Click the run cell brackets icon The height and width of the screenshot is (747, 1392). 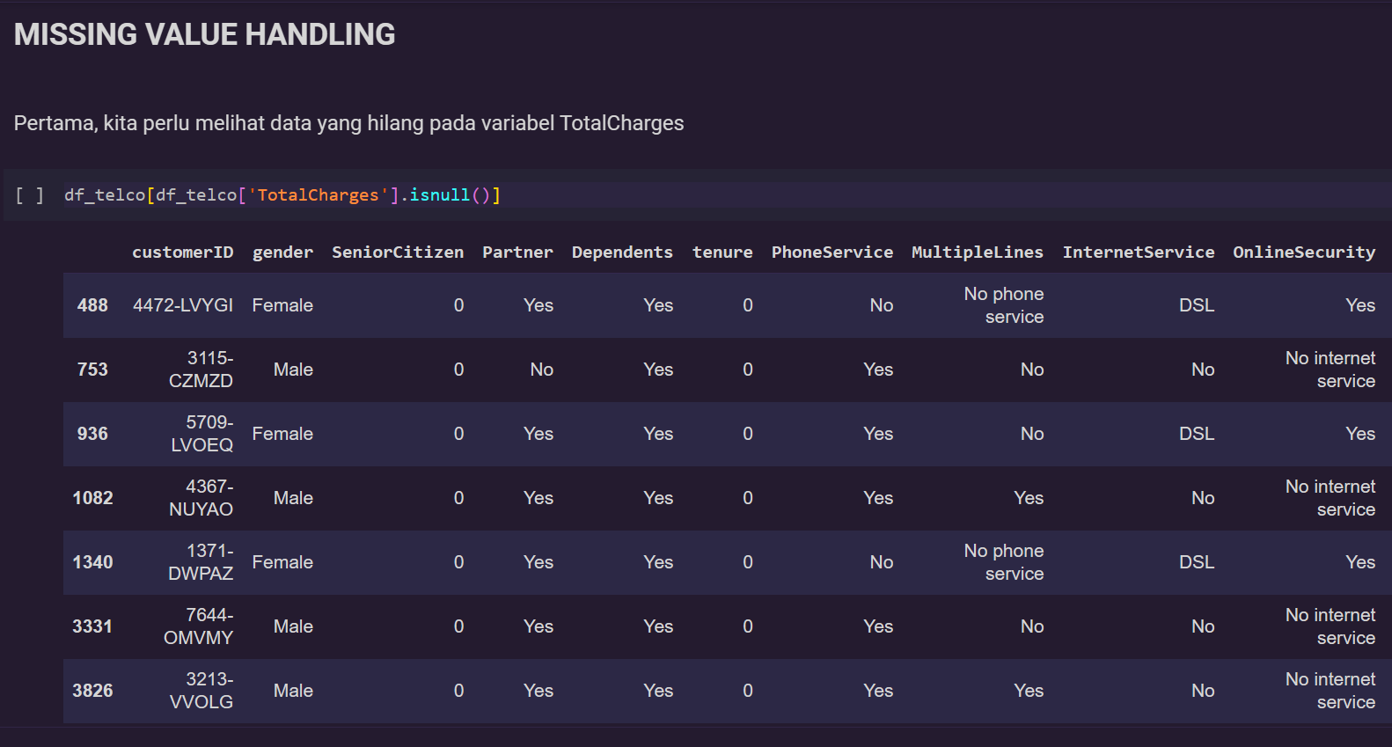click(x=29, y=195)
